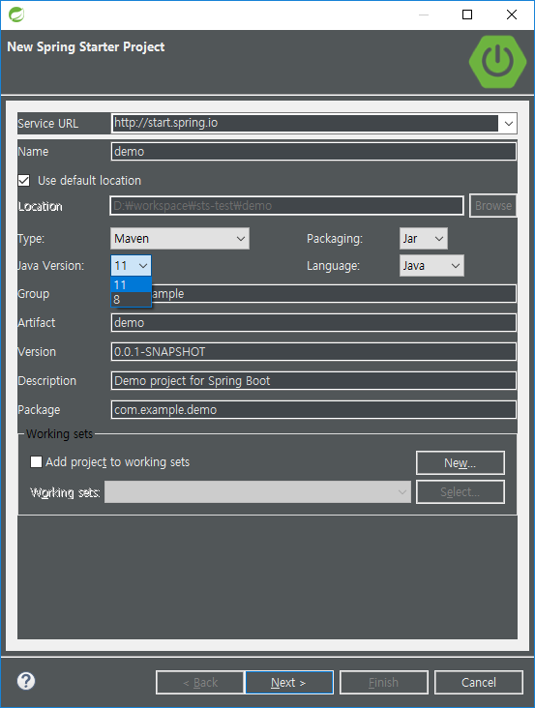Screen dimensions: 535x708
Task: Select Java version 8 from list
Action: pos(131,300)
